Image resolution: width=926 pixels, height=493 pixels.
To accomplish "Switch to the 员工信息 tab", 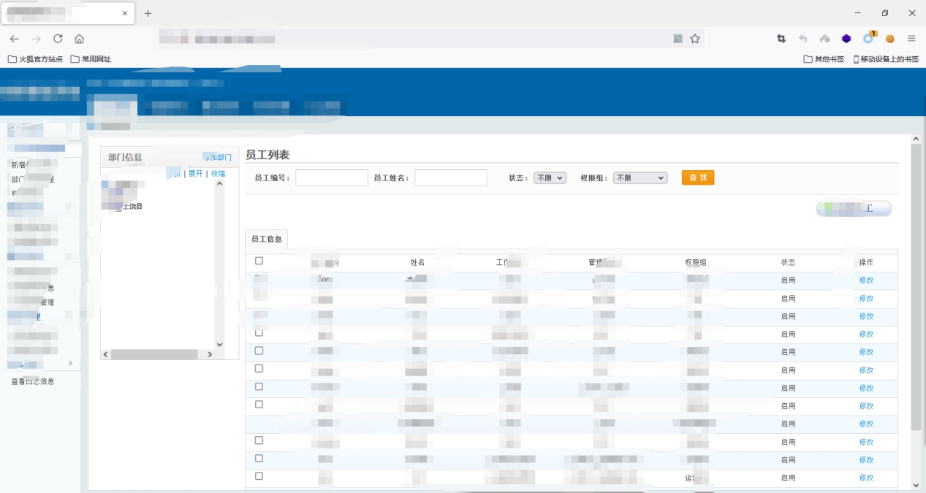I will [267, 239].
